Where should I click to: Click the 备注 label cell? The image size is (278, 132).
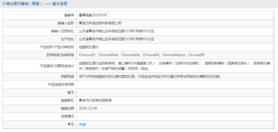(39, 93)
